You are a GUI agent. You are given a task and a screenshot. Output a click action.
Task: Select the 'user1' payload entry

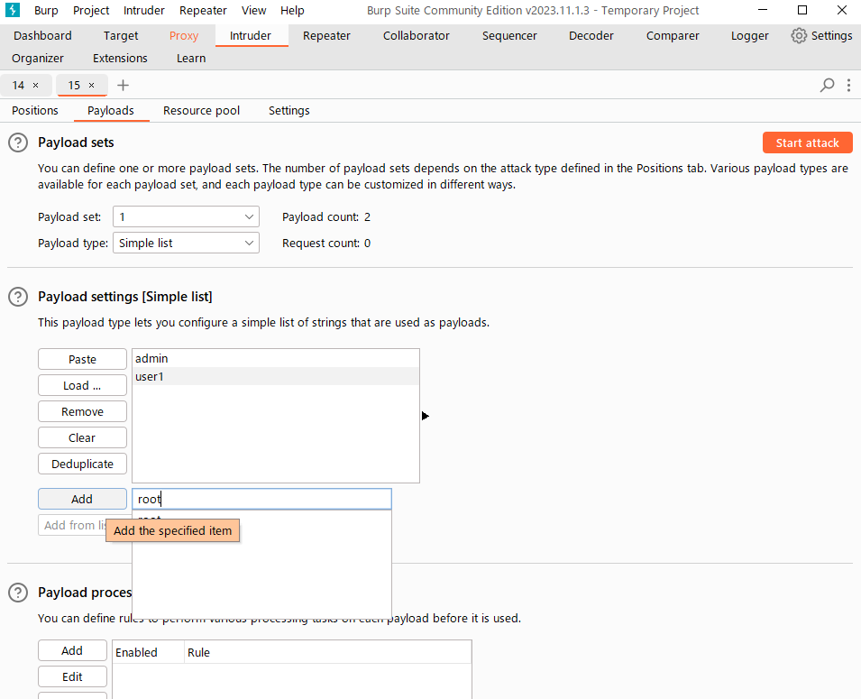276,376
